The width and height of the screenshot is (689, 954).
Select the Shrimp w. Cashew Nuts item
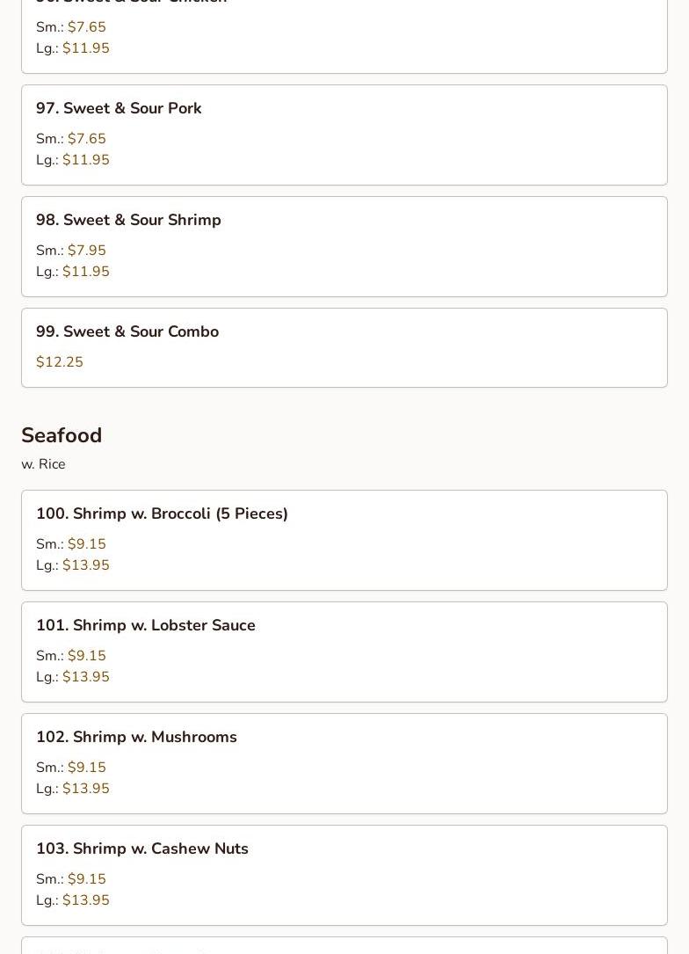[x=142, y=848]
